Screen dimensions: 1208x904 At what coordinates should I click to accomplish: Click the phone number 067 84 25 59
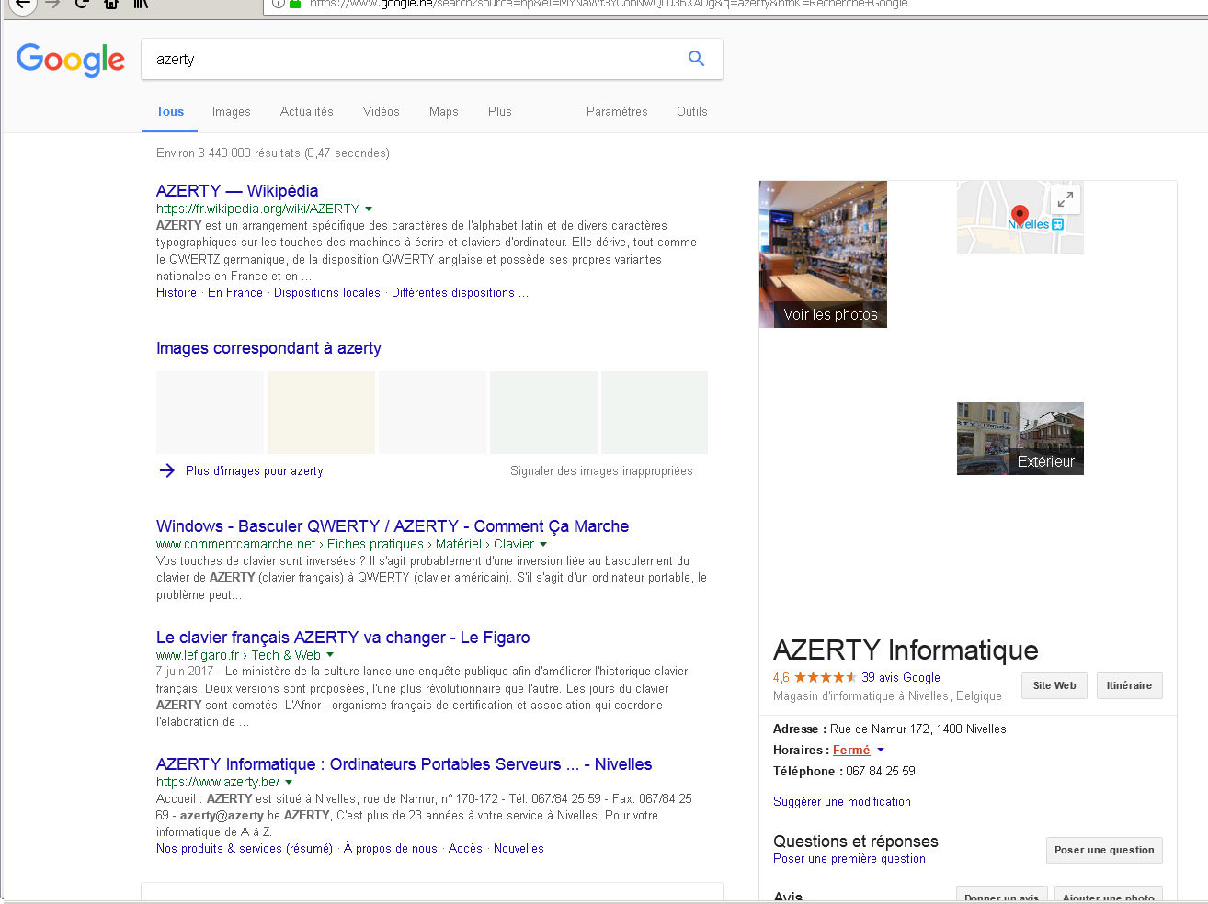point(881,772)
